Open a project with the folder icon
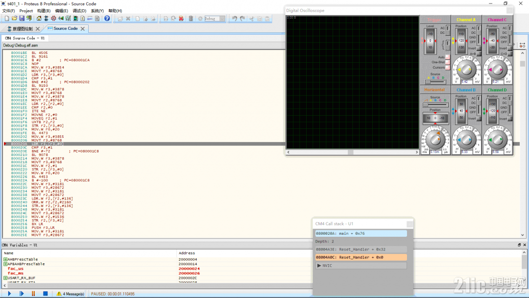The width and height of the screenshot is (529, 298). (x=14, y=19)
